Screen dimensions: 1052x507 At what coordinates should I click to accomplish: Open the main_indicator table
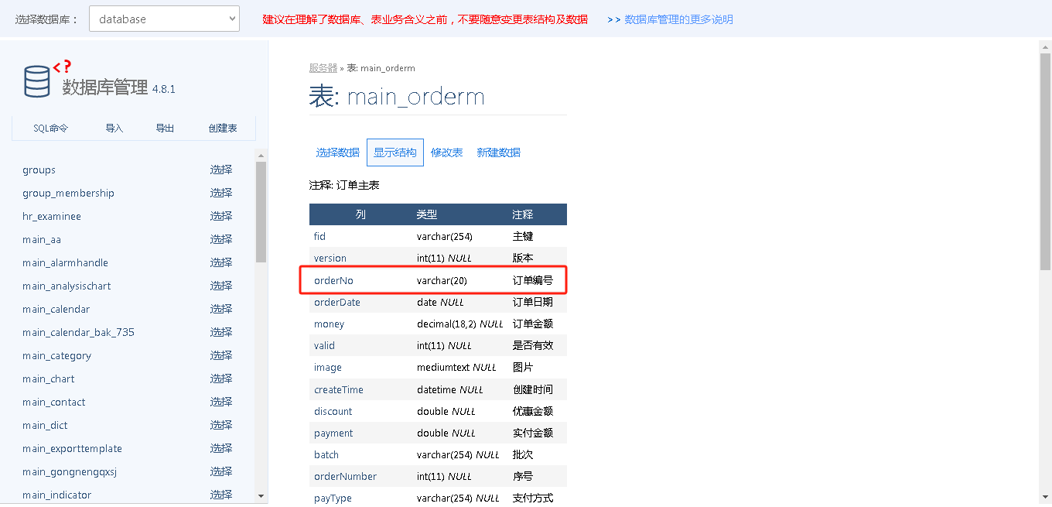point(56,495)
